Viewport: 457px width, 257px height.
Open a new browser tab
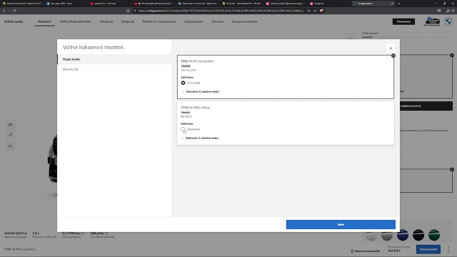coord(399,4)
